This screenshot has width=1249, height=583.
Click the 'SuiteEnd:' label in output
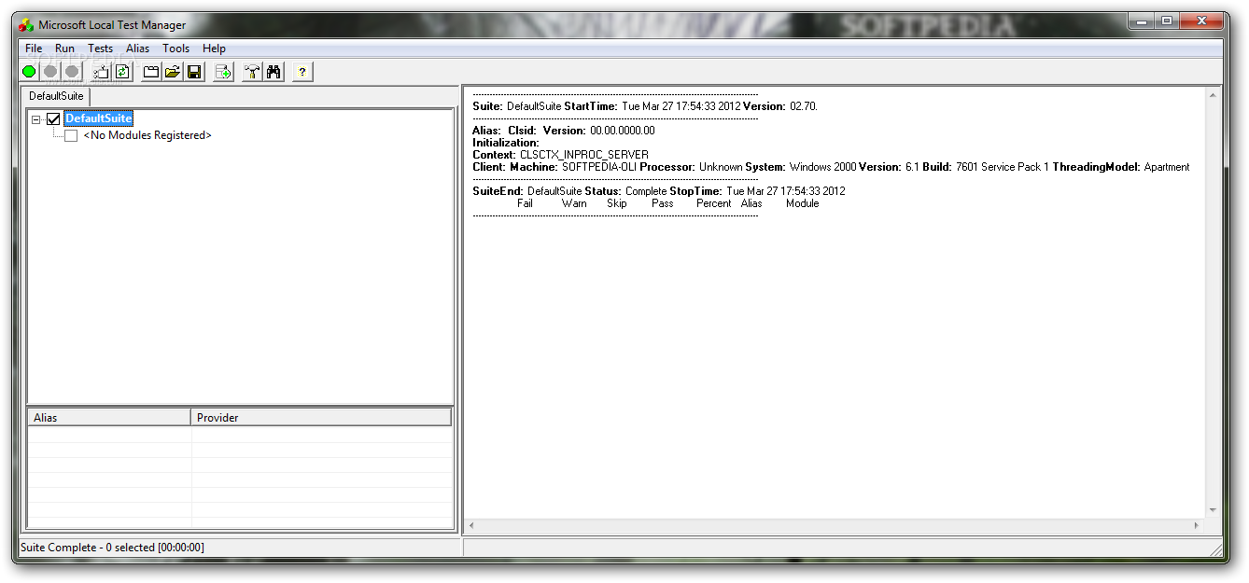pos(498,191)
